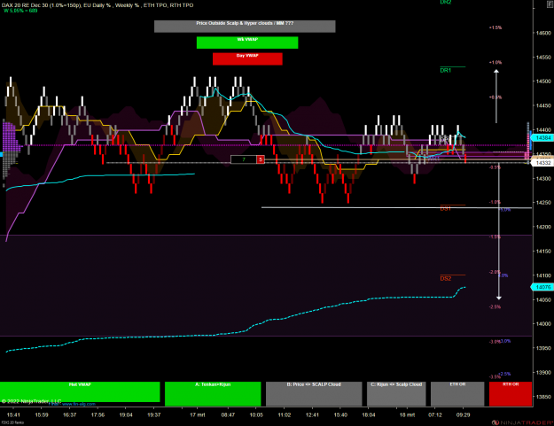Click the 14500 price axis label
The width and height of the screenshot is (554, 426).
(543, 81)
